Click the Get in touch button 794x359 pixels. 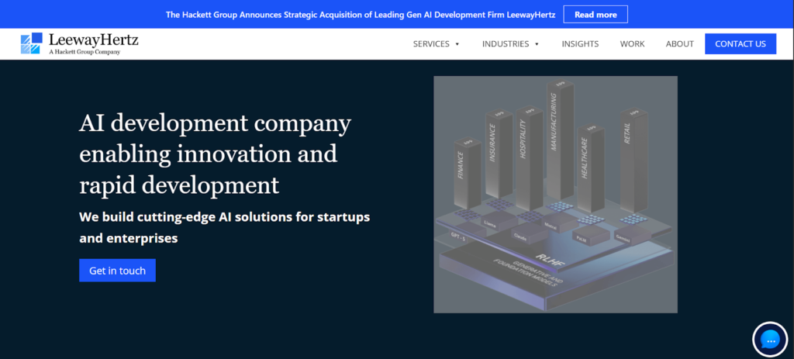[x=117, y=271]
